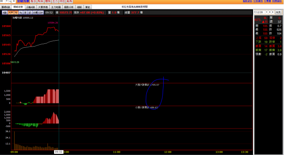This screenshot has height=155, width=284.
Task: Click the plus icon beside the magnifier
Action: [x=14, y=1]
